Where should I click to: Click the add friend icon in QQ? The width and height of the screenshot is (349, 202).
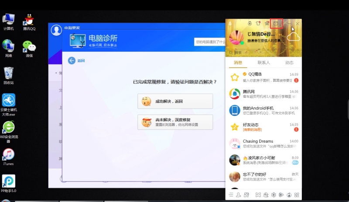(x=239, y=195)
